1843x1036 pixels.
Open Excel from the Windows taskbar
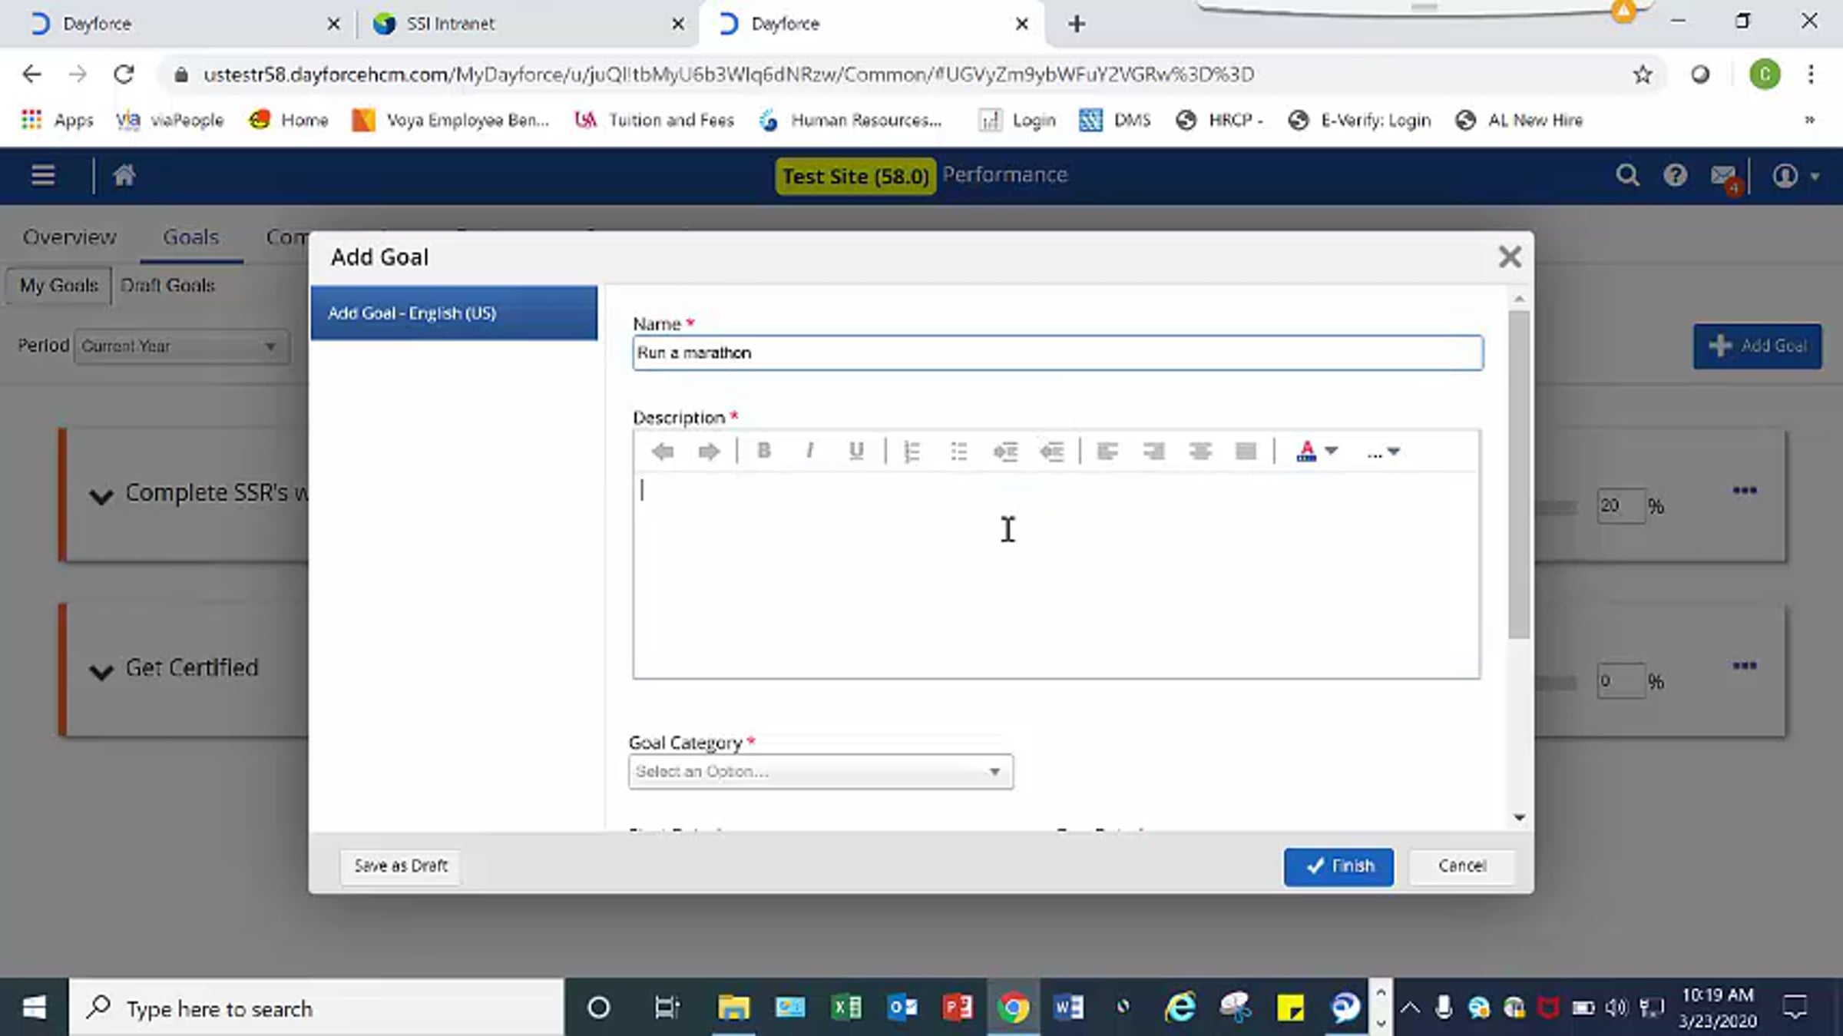[845, 1007]
